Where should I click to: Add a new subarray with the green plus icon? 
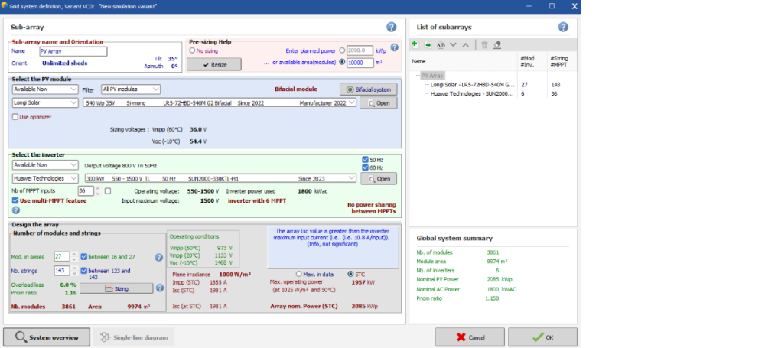click(415, 45)
